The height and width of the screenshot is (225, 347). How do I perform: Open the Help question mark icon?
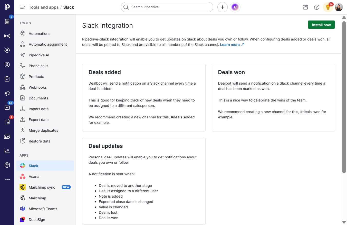click(317, 7)
